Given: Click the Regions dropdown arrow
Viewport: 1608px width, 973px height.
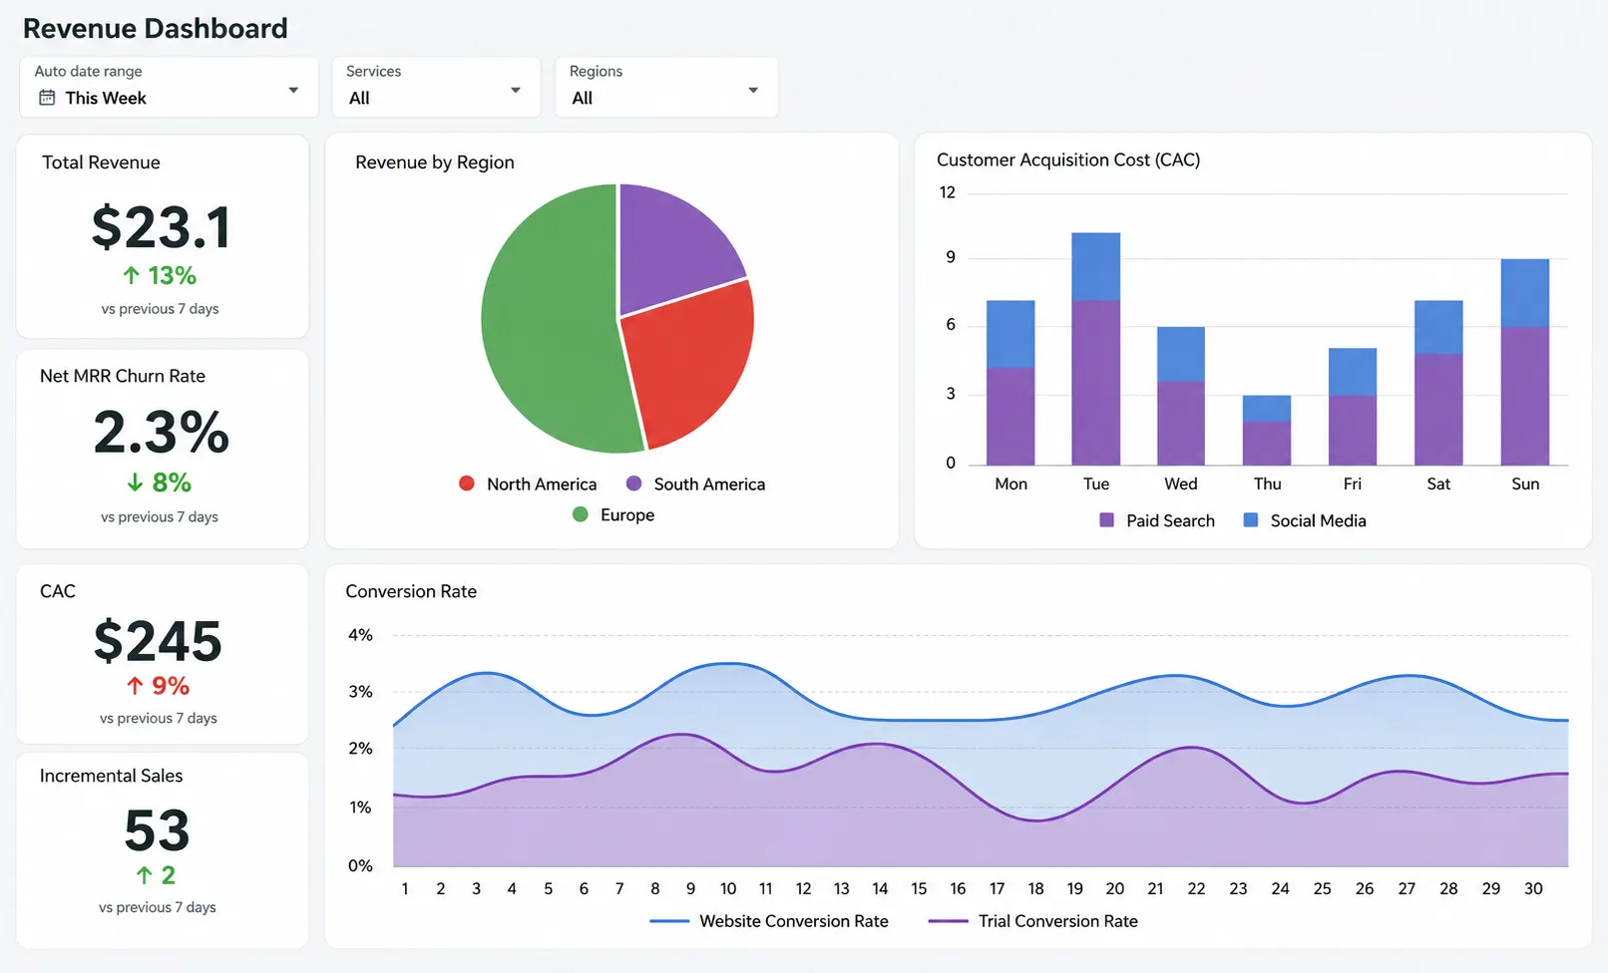Looking at the screenshot, I should [753, 90].
